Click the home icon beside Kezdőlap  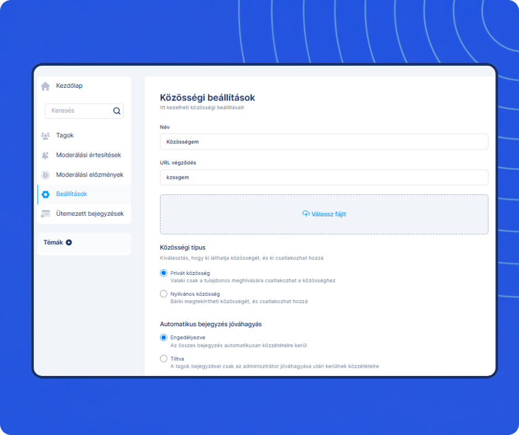[45, 86]
